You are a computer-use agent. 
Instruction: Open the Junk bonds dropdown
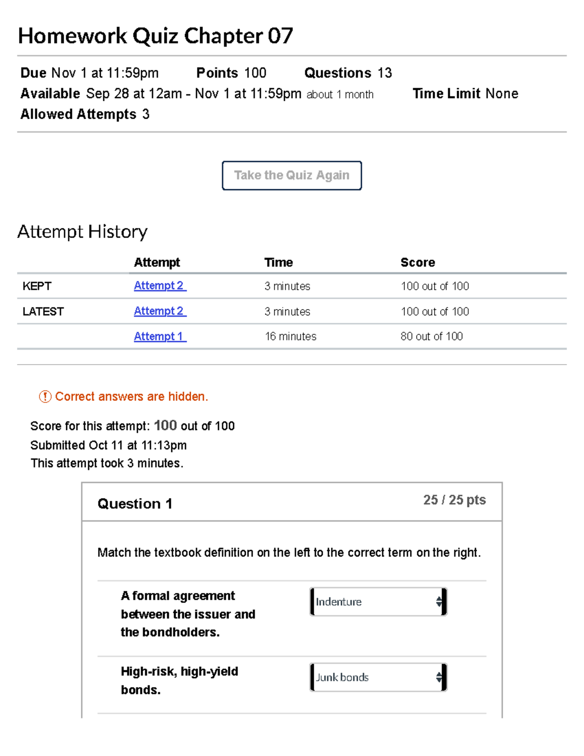[x=378, y=677]
